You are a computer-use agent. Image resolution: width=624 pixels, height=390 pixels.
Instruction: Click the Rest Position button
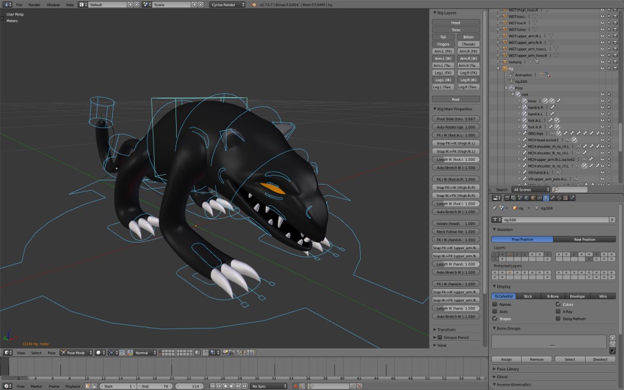585,239
